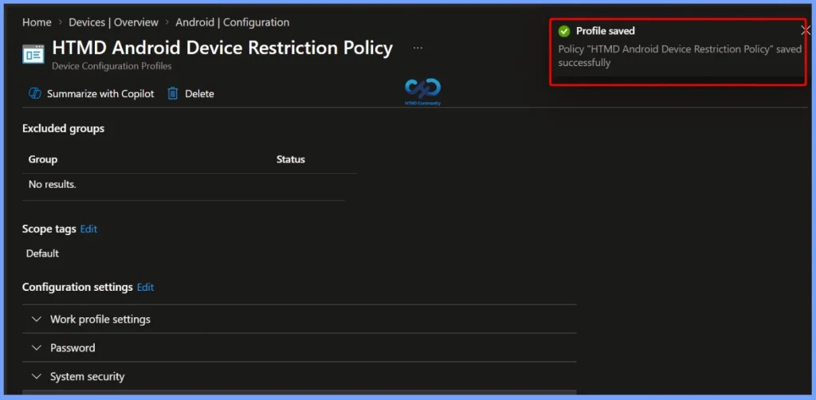
Task: Click the System security label
Action: [87, 376]
